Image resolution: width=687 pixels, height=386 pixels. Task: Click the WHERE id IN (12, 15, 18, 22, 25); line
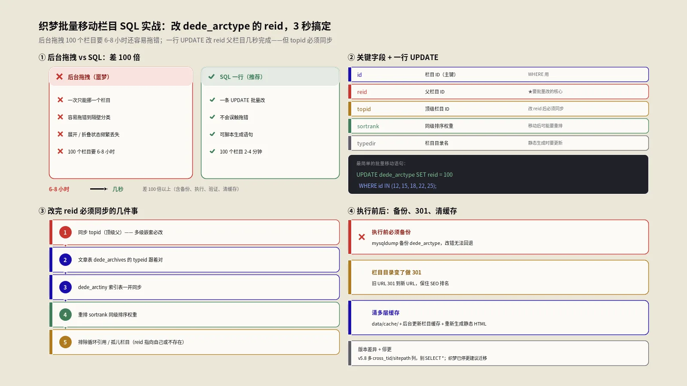click(x=398, y=186)
